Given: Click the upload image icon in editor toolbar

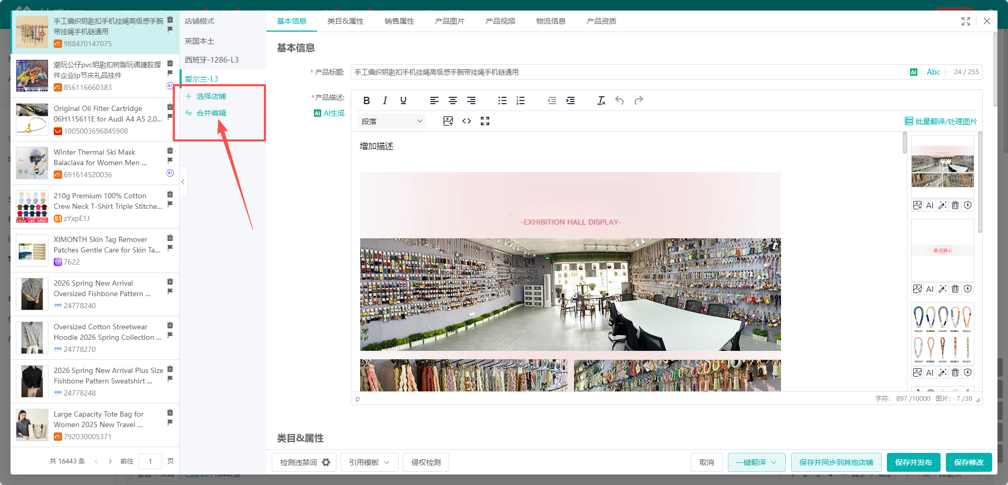Looking at the screenshot, I should click(448, 122).
